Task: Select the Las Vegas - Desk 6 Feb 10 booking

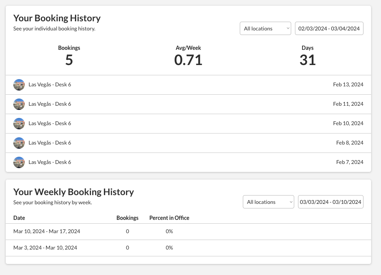Action: (x=50, y=123)
